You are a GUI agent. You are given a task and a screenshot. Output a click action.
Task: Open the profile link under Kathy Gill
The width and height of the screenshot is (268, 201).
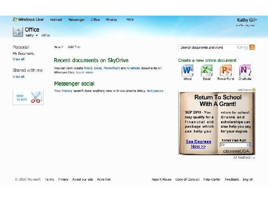(240, 25)
